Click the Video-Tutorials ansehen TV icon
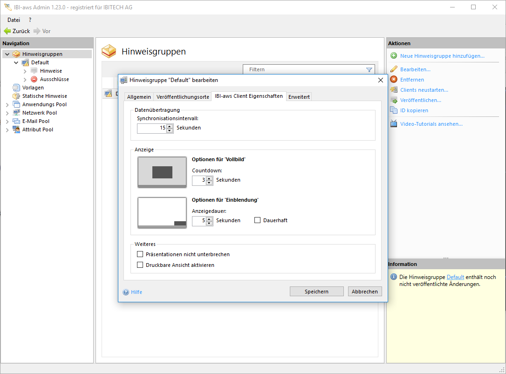Viewport: 506px width, 374px height. click(394, 124)
